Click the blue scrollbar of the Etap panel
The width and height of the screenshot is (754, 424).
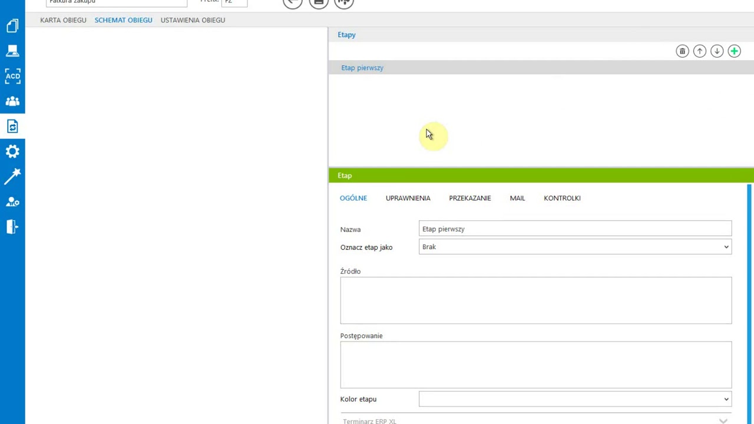[x=749, y=303]
